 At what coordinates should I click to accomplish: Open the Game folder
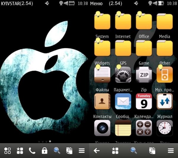click(144, 48)
